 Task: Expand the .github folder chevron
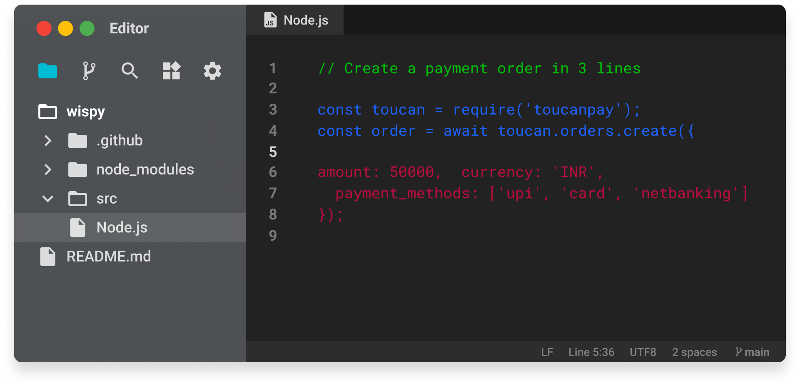coord(48,141)
